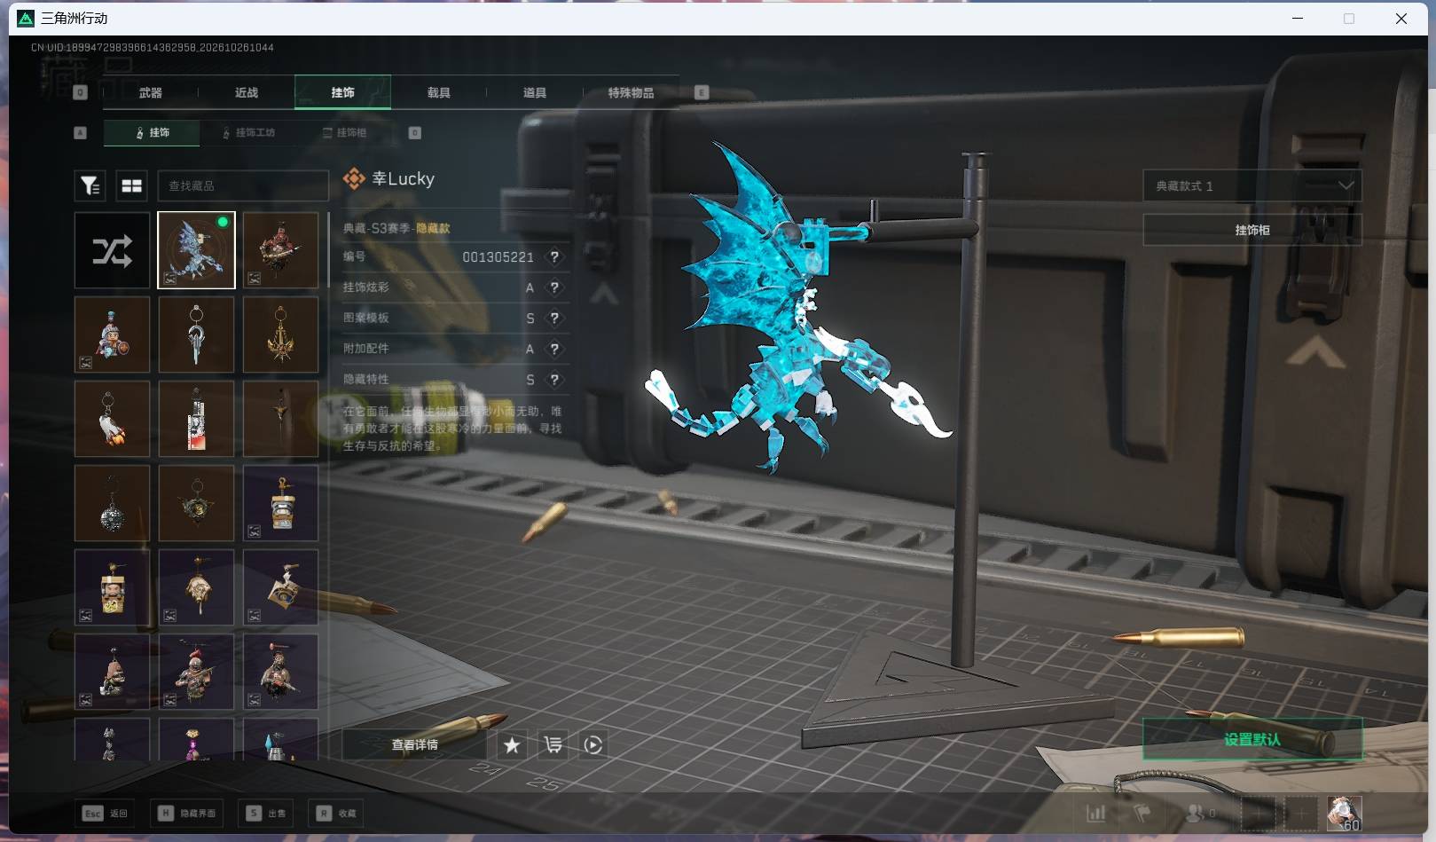The width and height of the screenshot is (1436, 842).
Task: Open the bar chart stats icon
Action: point(1096,813)
